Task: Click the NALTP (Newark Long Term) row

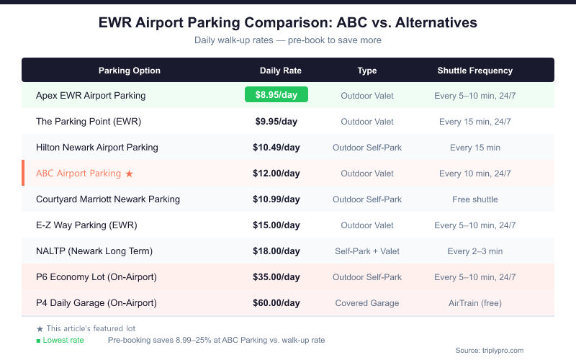Action: (x=94, y=251)
